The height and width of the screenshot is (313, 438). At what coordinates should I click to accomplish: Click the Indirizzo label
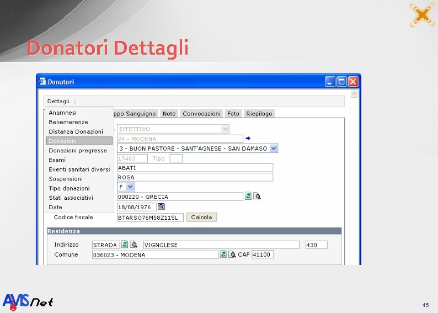[66, 245]
